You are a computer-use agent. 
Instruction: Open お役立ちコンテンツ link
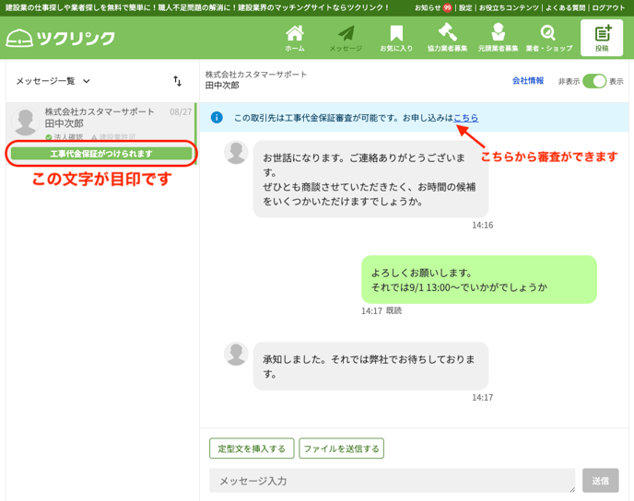[509, 7]
